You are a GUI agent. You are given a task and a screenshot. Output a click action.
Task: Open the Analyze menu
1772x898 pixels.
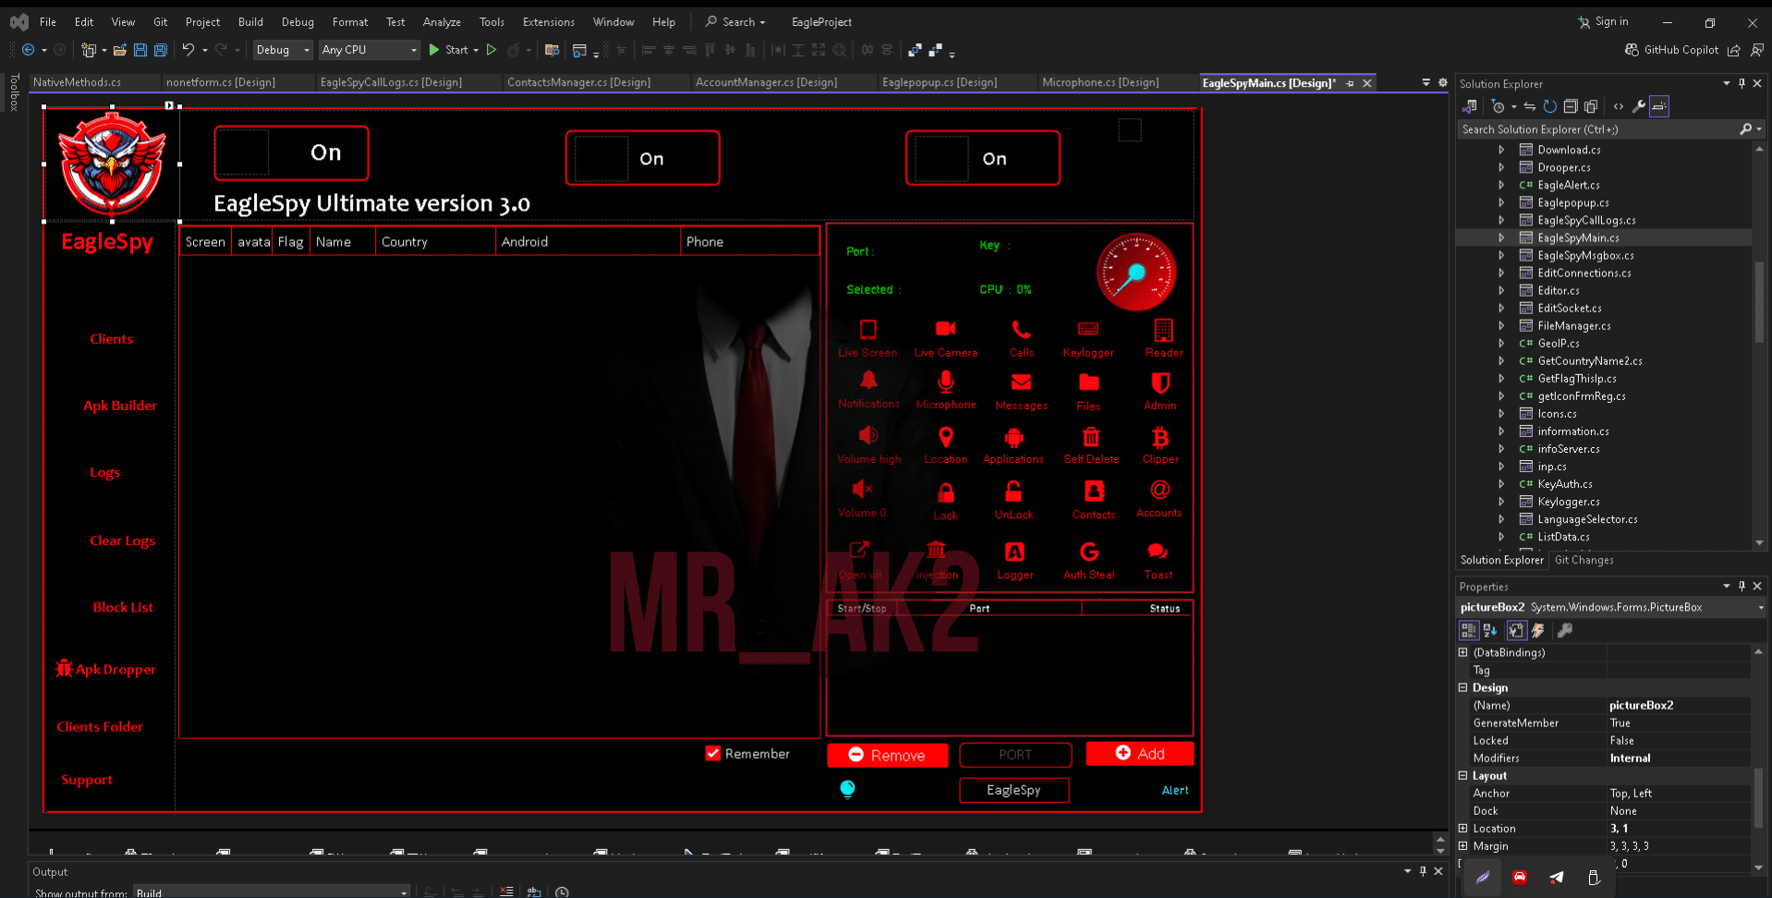(x=442, y=21)
